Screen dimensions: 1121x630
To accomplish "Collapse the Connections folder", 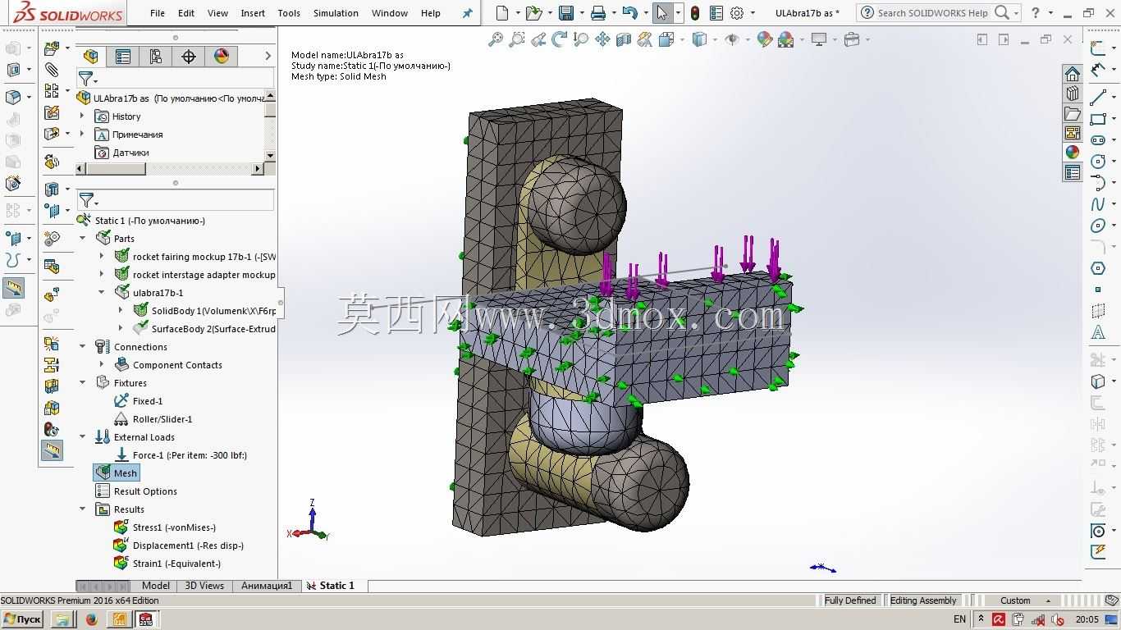I will coord(82,347).
